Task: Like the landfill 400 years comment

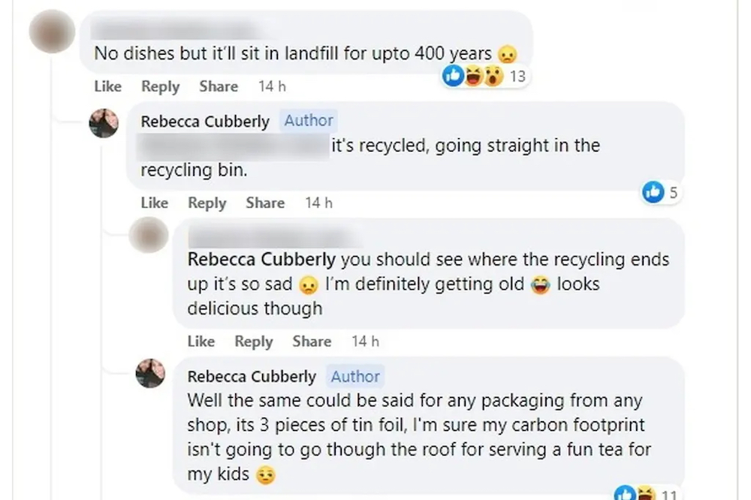Action: 107,86
